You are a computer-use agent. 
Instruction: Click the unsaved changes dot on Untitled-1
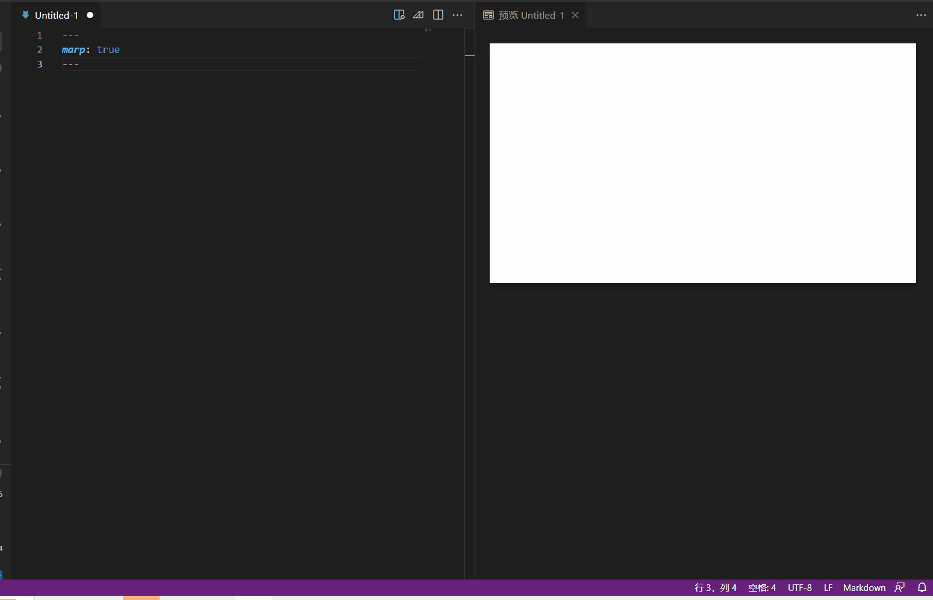[90, 15]
